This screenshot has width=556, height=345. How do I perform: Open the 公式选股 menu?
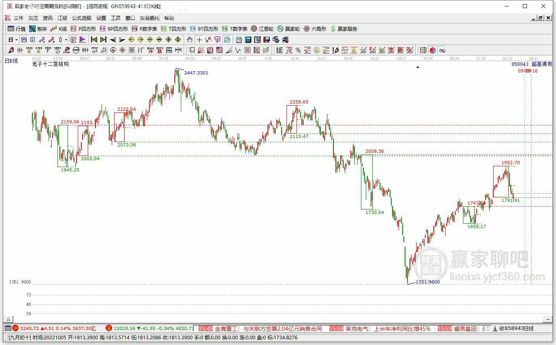pos(82,18)
